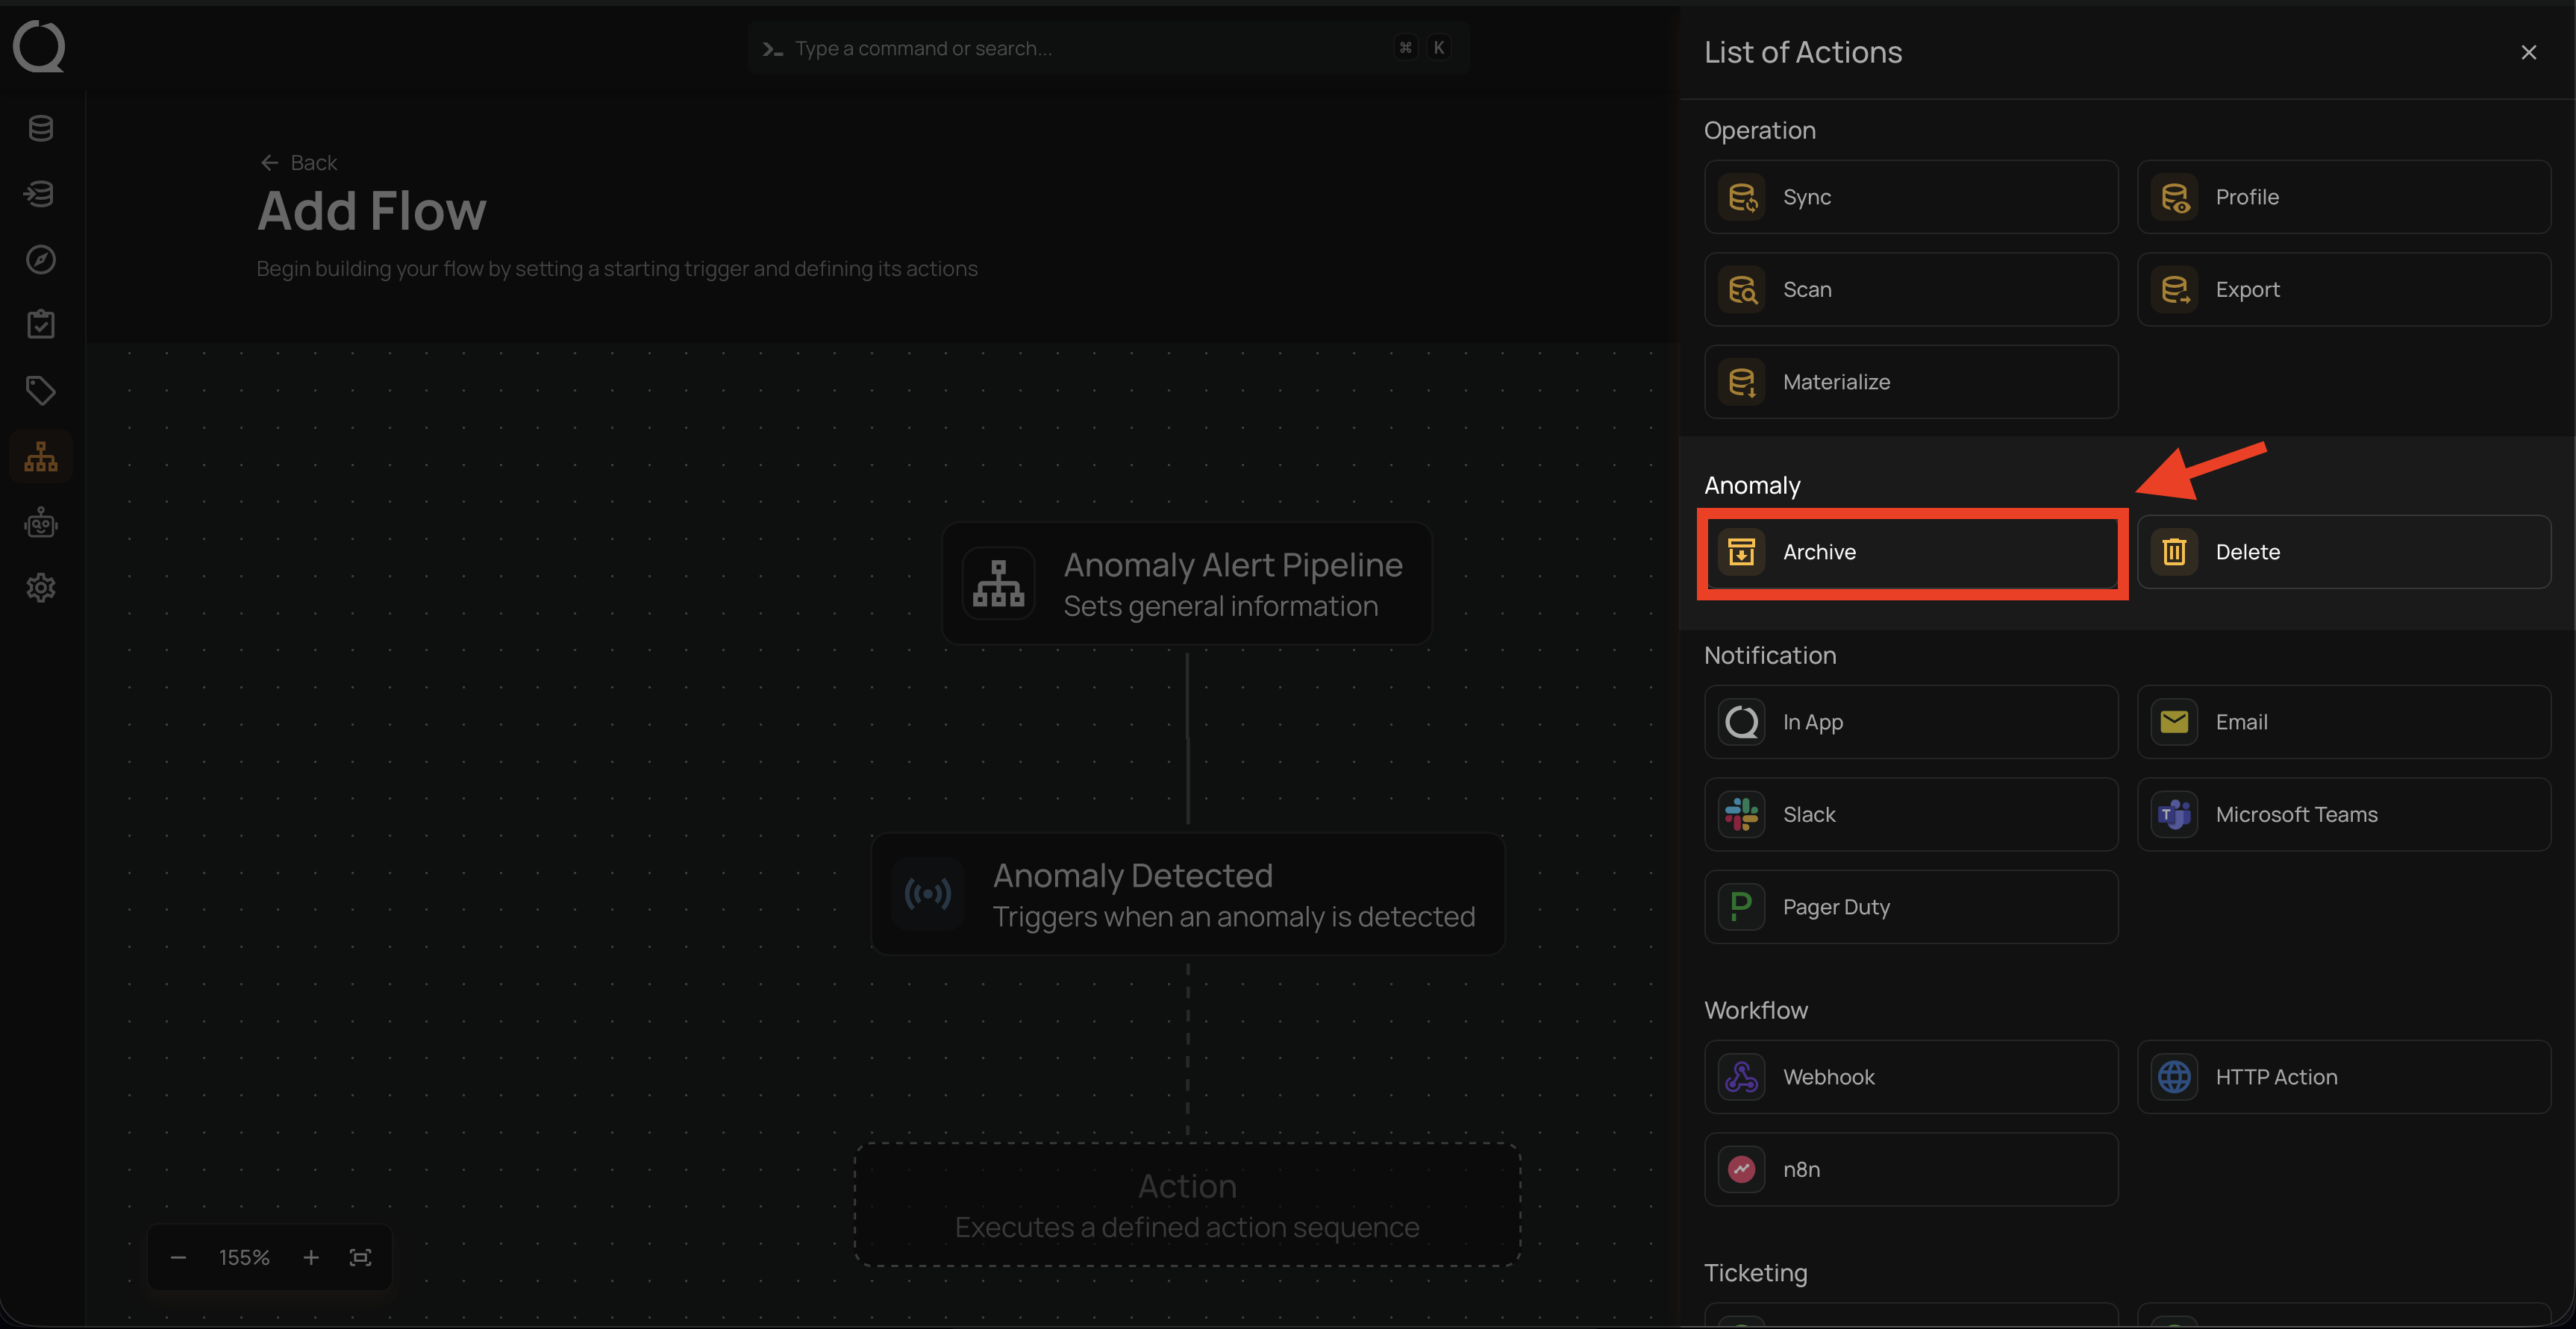The height and width of the screenshot is (1329, 2576).
Task: Click the Back link
Action: pos(299,163)
